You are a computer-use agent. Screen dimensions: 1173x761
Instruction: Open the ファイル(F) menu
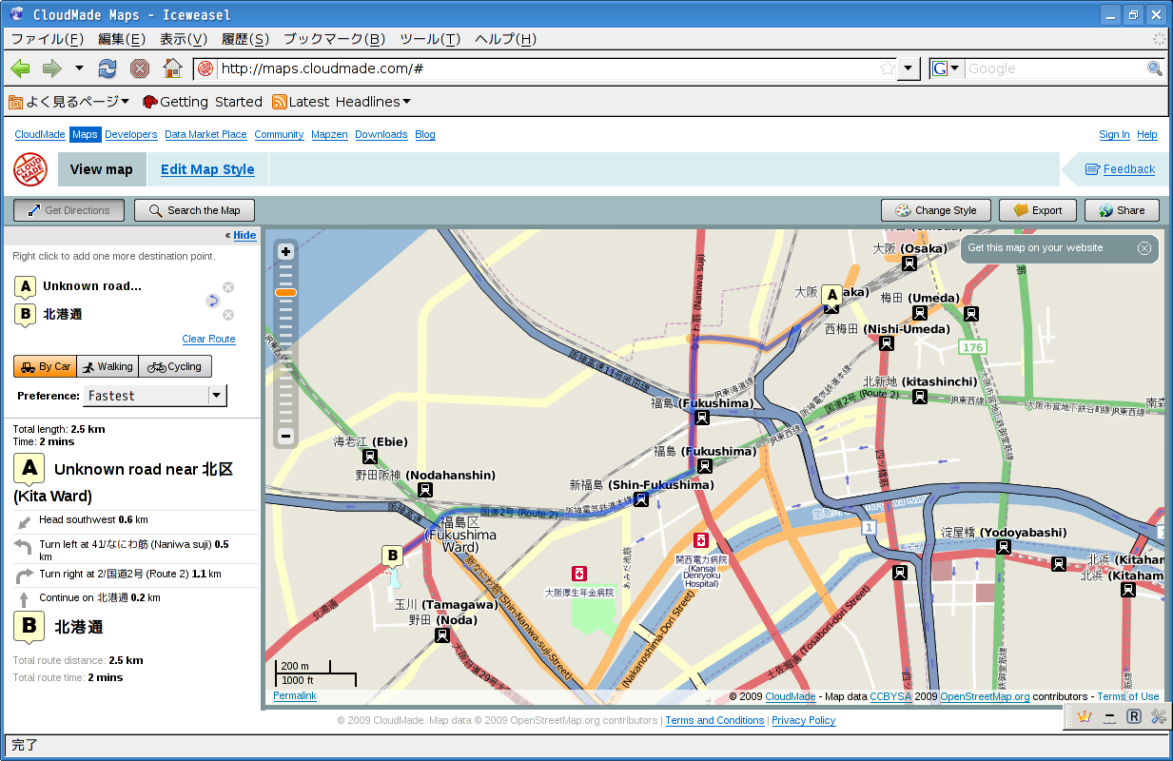(x=47, y=39)
